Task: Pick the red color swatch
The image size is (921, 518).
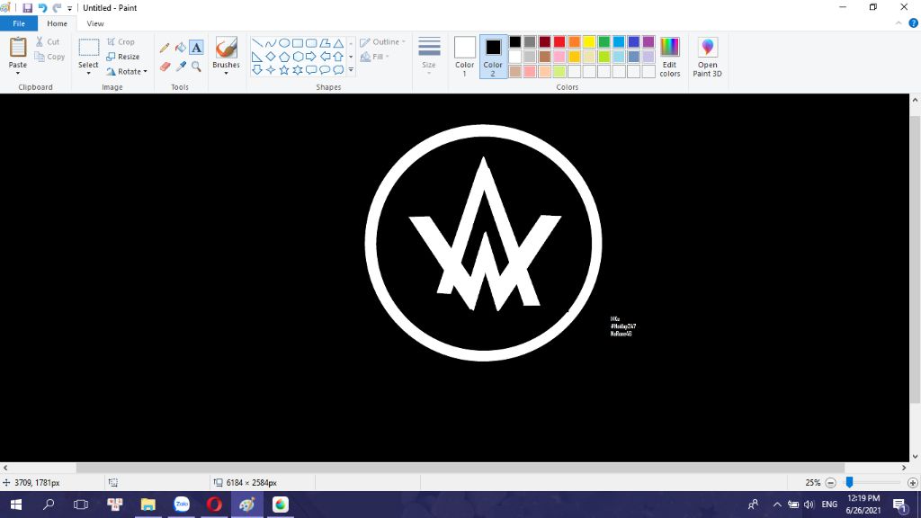Action: click(x=559, y=41)
